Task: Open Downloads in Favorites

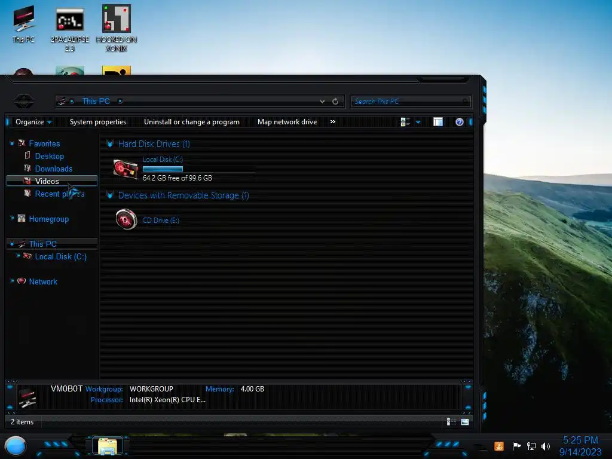Action: tap(54, 169)
